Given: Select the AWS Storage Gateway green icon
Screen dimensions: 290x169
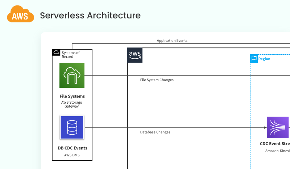Looking at the screenshot, I should pyautogui.click(x=72, y=75).
